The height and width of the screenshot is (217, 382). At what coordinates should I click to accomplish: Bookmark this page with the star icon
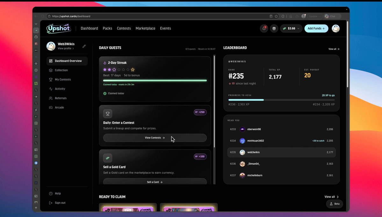(x=276, y=16)
